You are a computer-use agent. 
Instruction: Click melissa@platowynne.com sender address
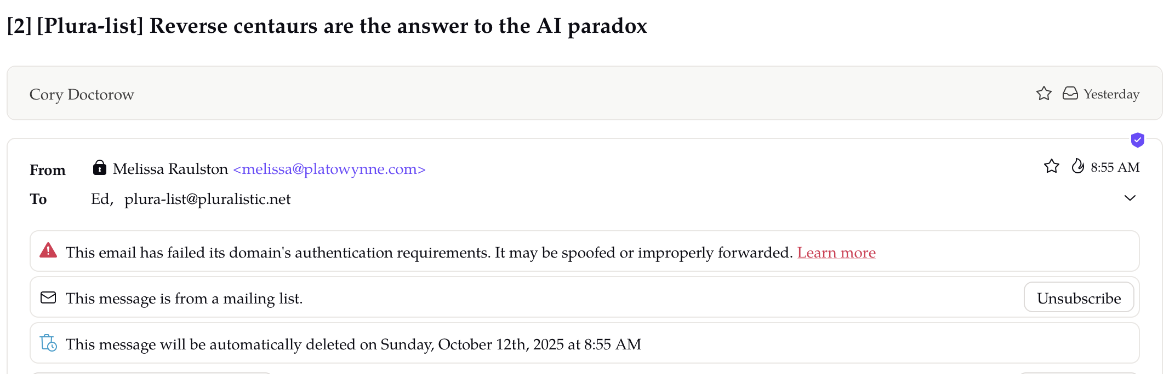click(329, 169)
